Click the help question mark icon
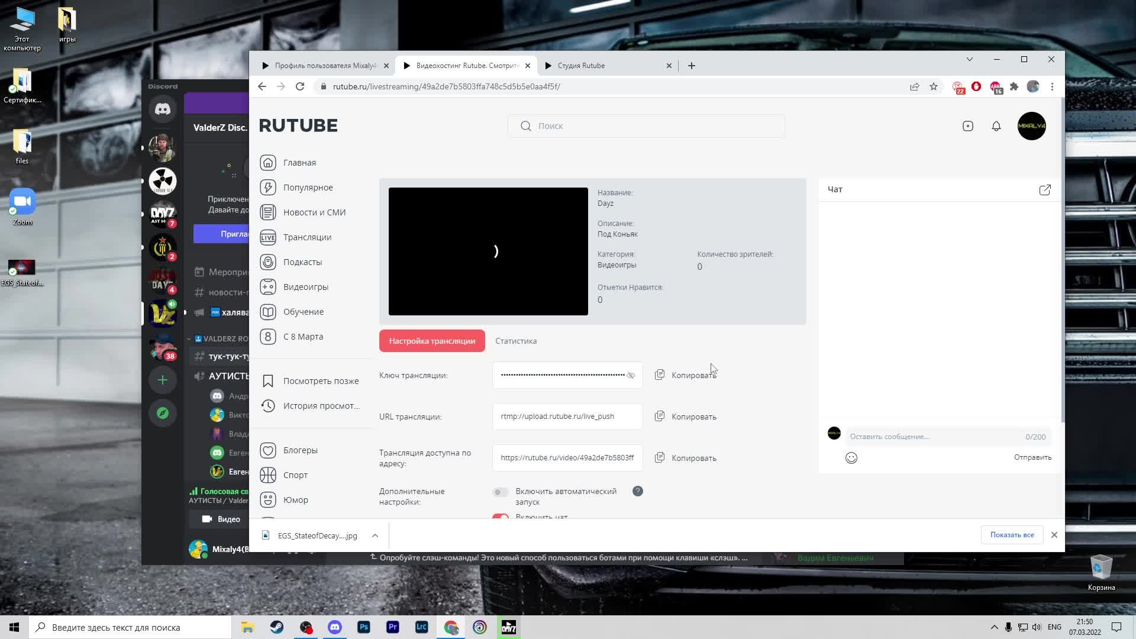This screenshot has height=639, width=1136. (638, 491)
